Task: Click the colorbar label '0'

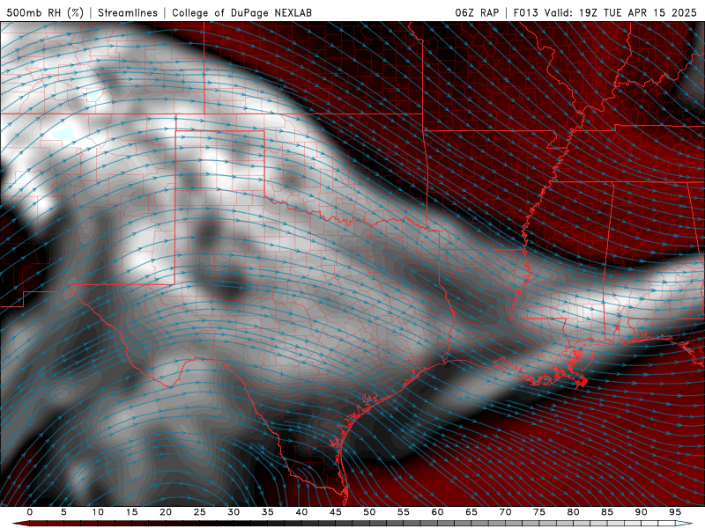Action: 30,512
